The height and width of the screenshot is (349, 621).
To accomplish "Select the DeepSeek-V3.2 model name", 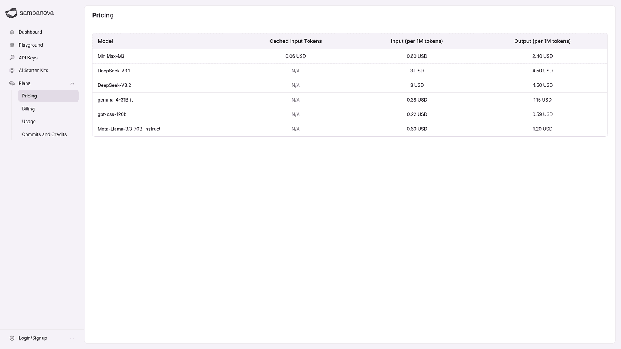I will (114, 85).
